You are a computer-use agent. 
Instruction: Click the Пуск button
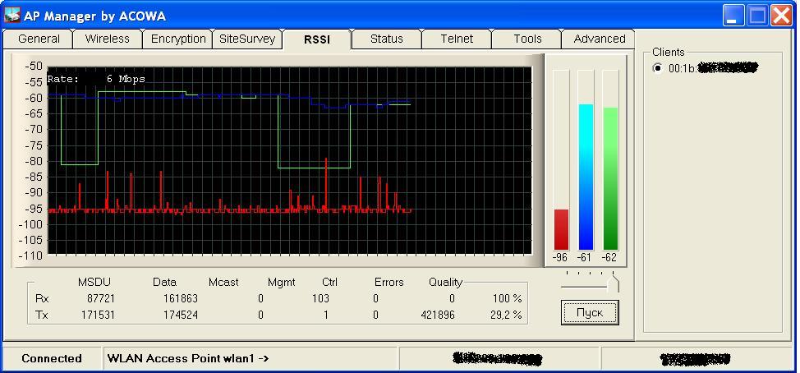tap(590, 313)
